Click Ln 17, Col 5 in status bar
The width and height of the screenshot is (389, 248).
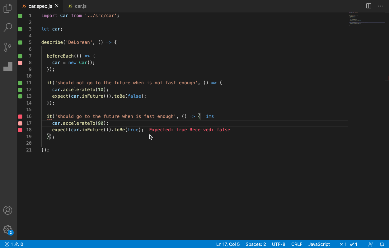click(228, 244)
